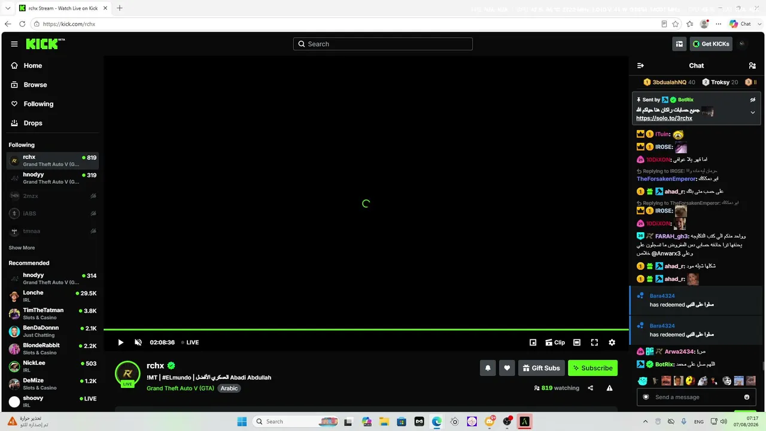Focus the Send a message field

(x=696, y=397)
